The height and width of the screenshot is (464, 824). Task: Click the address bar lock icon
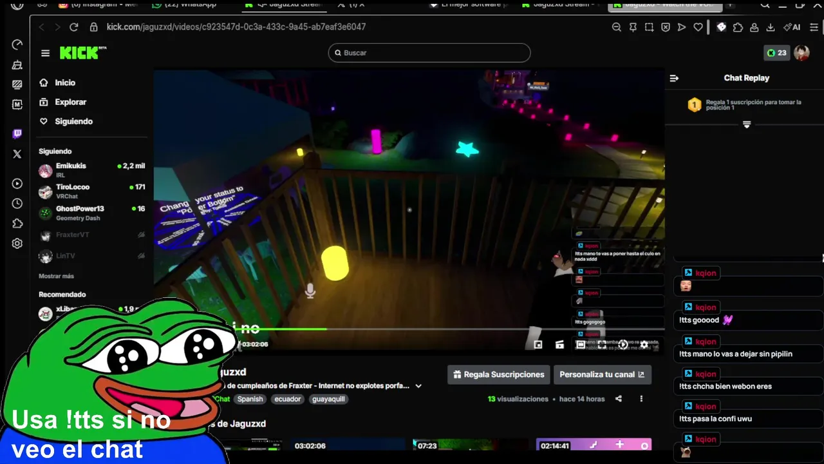click(x=94, y=27)
